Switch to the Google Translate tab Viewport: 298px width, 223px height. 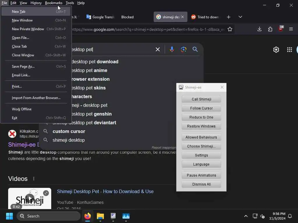click(100, 17)
